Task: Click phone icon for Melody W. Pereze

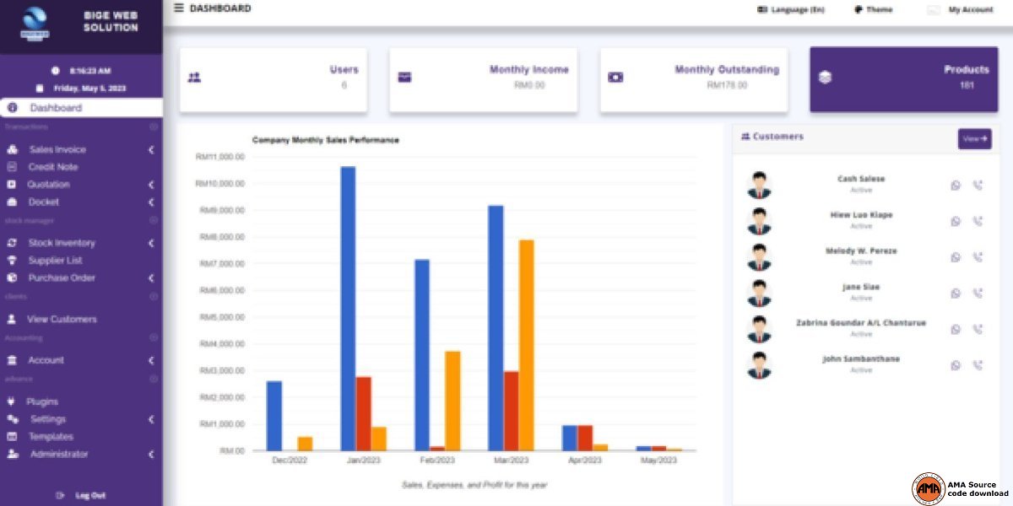Action: (x=978, y=257)
